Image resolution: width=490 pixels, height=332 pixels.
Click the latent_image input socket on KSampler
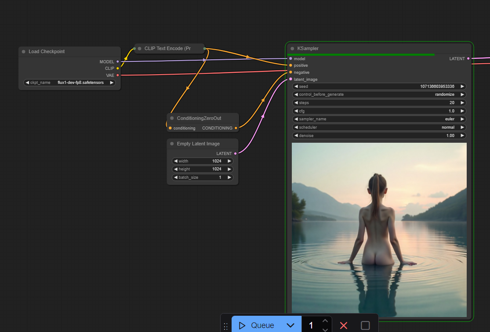pos(290,79)
